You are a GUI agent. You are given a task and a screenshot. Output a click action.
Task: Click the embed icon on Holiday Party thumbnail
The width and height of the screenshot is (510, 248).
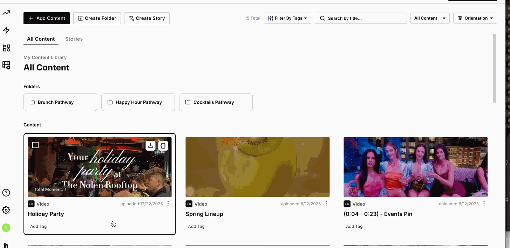pyautogui.click(x=163, y=146)
